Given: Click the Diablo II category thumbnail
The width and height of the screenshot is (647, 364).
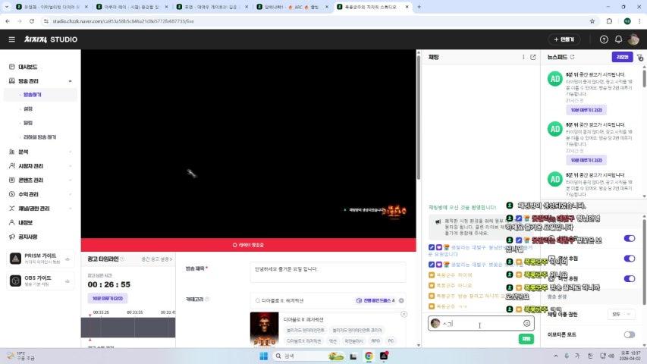Looking at the screenshot, I should coord(264,329).
